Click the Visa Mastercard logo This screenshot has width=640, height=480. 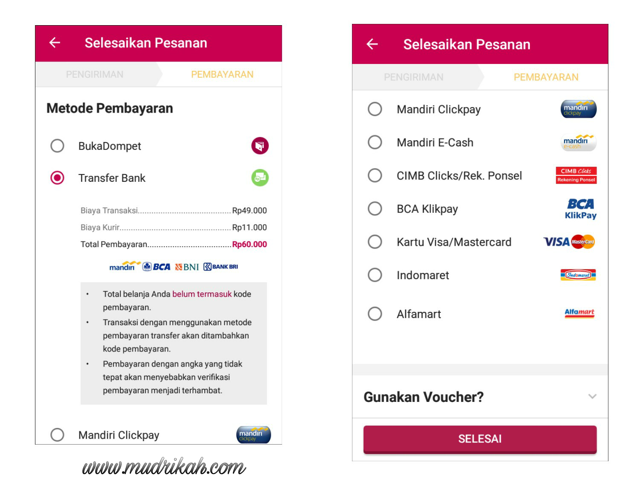(x=569, y=242)
